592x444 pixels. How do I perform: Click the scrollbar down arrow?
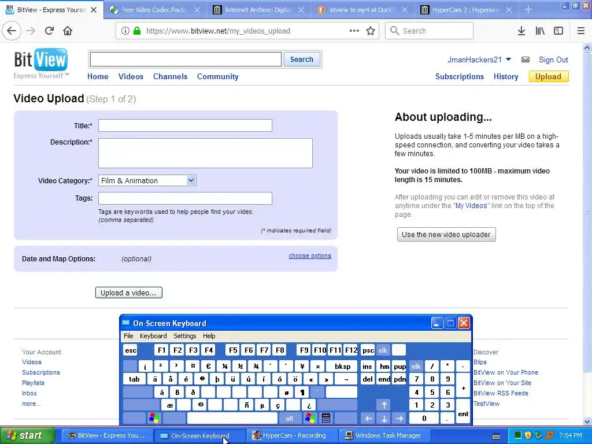[587, 421]
